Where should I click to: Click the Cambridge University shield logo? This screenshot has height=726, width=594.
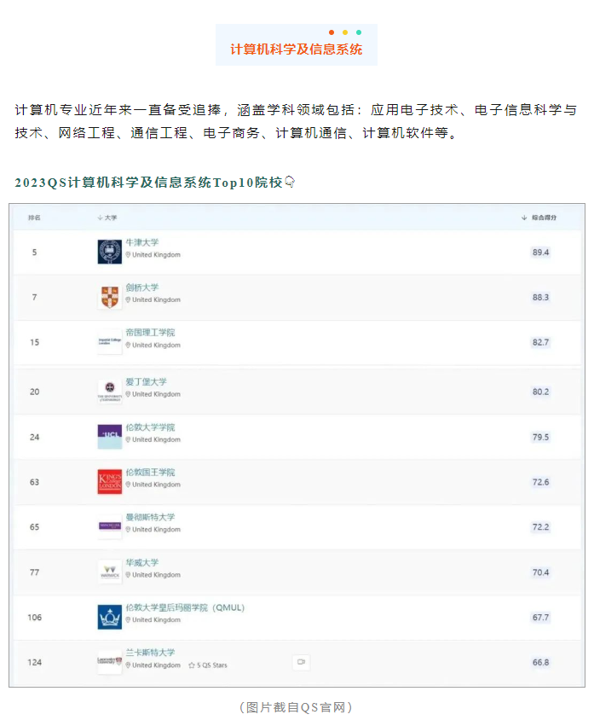[110, 297]
